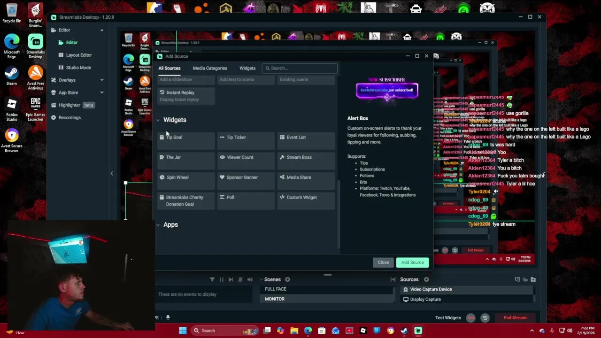Show hidden system tray icons
Image resolution: width=601 pixels, height=338 pixels.
(532, 330)
